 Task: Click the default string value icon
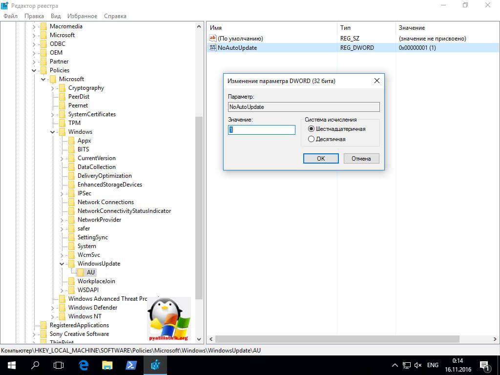coord(213,38)
